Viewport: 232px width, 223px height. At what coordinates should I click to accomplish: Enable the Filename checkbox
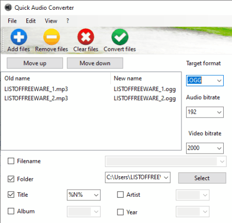[11, 161]
